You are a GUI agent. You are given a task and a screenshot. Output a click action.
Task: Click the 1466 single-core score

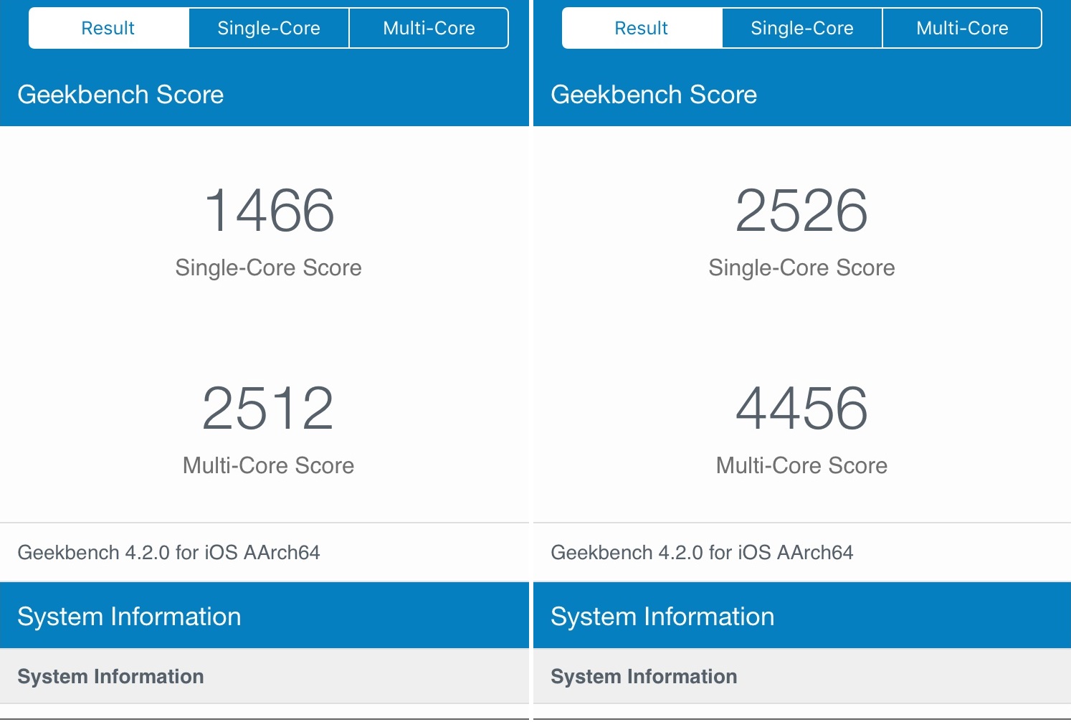point(269,210)
